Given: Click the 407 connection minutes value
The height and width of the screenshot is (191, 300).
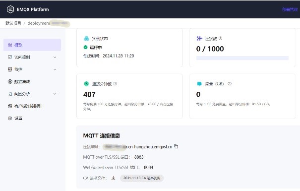Looking at the screenshot, I should 89,94.
